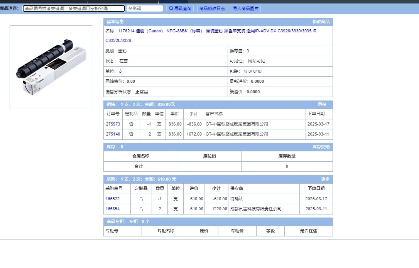Show 更多 in the 采购 section
This screenshot has height=268, width=419.
click(325, 179)
